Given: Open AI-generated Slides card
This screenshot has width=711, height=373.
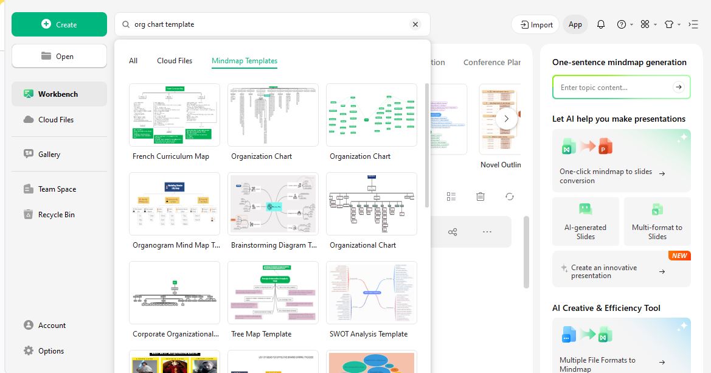Looking at the screenshot, I should click(585, 221).
